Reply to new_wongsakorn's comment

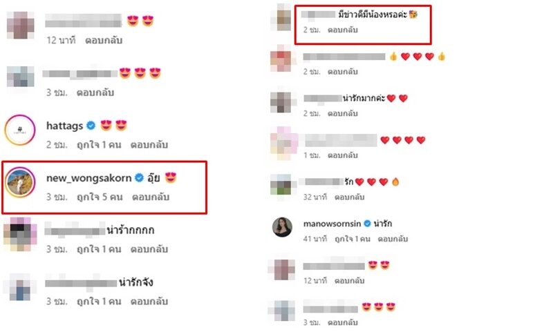(x=151, y=197)
